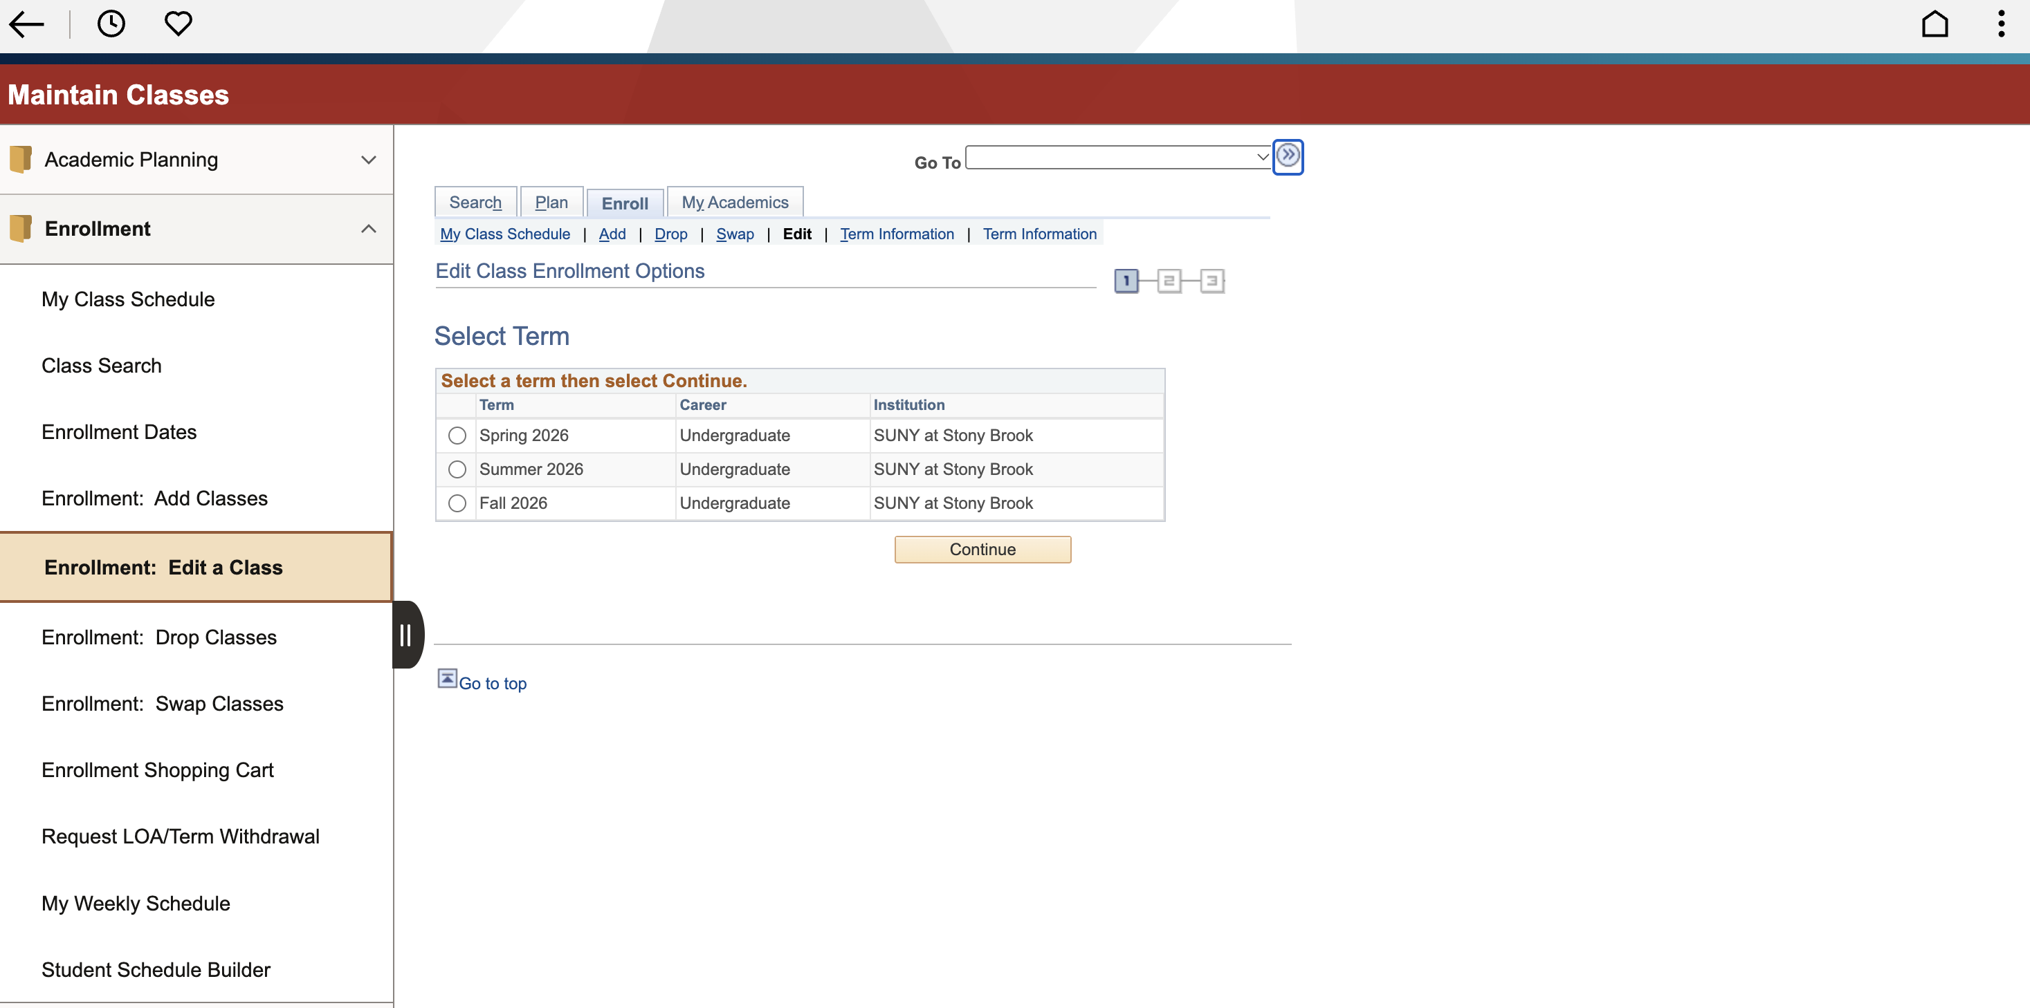Image resolution: width=2030 pixels, height=1008 pixels.
Task: Click SUNY at Stony Brook in Fall row
Action: [x=953, y=503]
